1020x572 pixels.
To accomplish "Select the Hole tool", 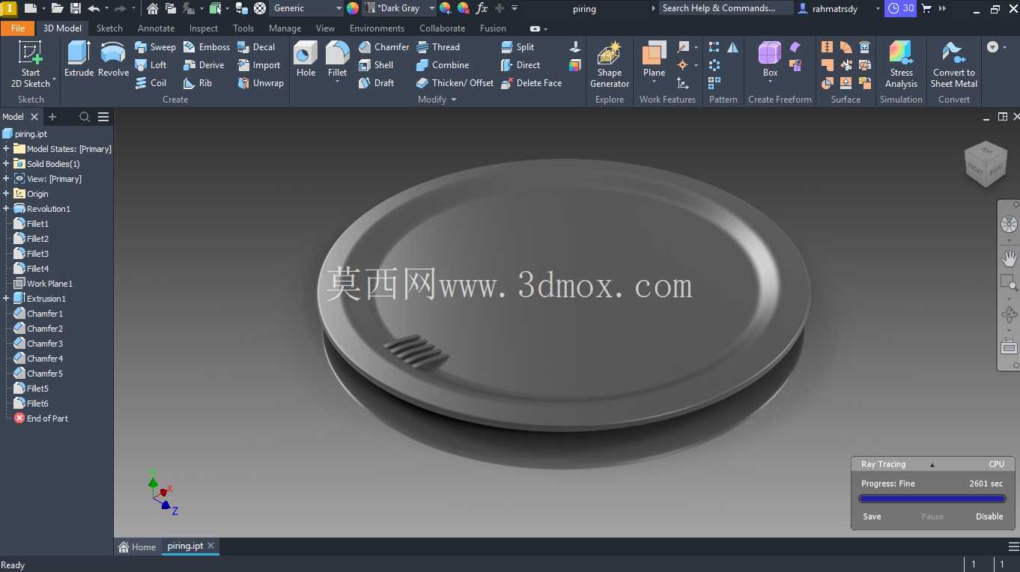I will pos(306,59).
